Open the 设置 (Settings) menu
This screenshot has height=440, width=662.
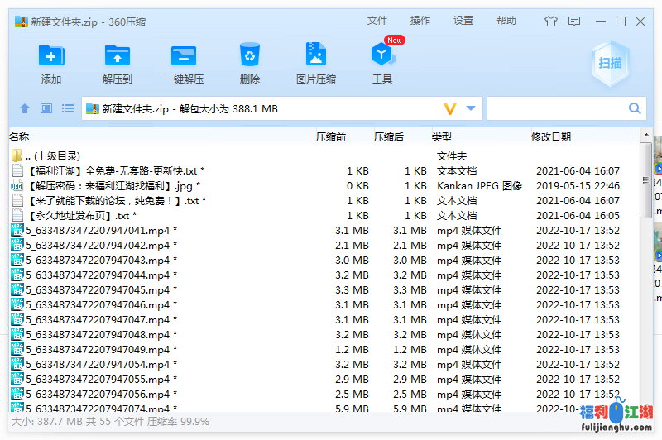pyautogui.click(x=463, y=21)
